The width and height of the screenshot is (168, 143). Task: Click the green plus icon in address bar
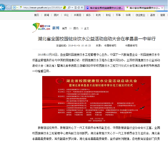(64, 8)
